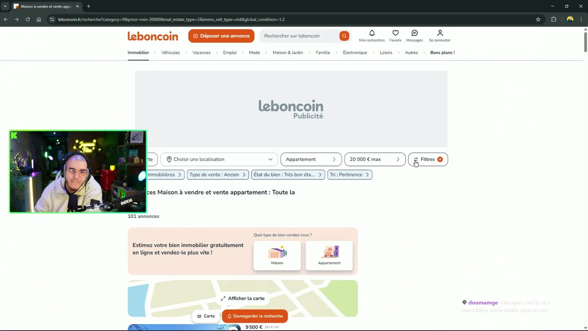
Task: Click doumamge chat username
Action: click(x=483, y=303)
